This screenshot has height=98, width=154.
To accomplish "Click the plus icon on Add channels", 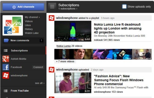I will 14,7.
